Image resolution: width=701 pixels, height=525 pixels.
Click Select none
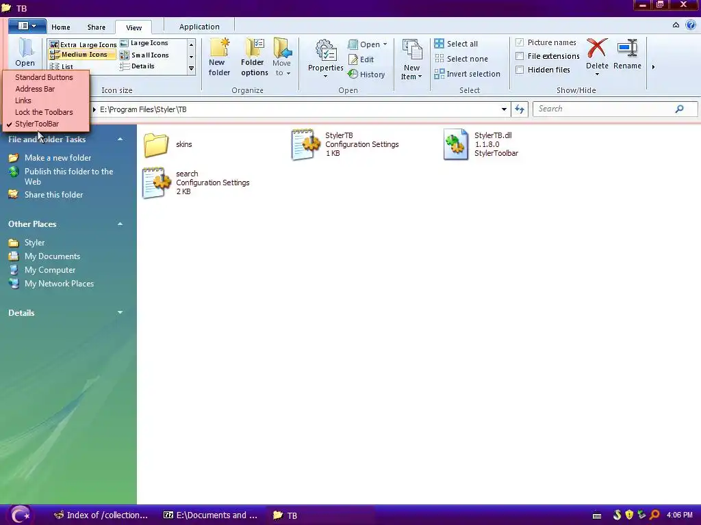click(461, 59)
